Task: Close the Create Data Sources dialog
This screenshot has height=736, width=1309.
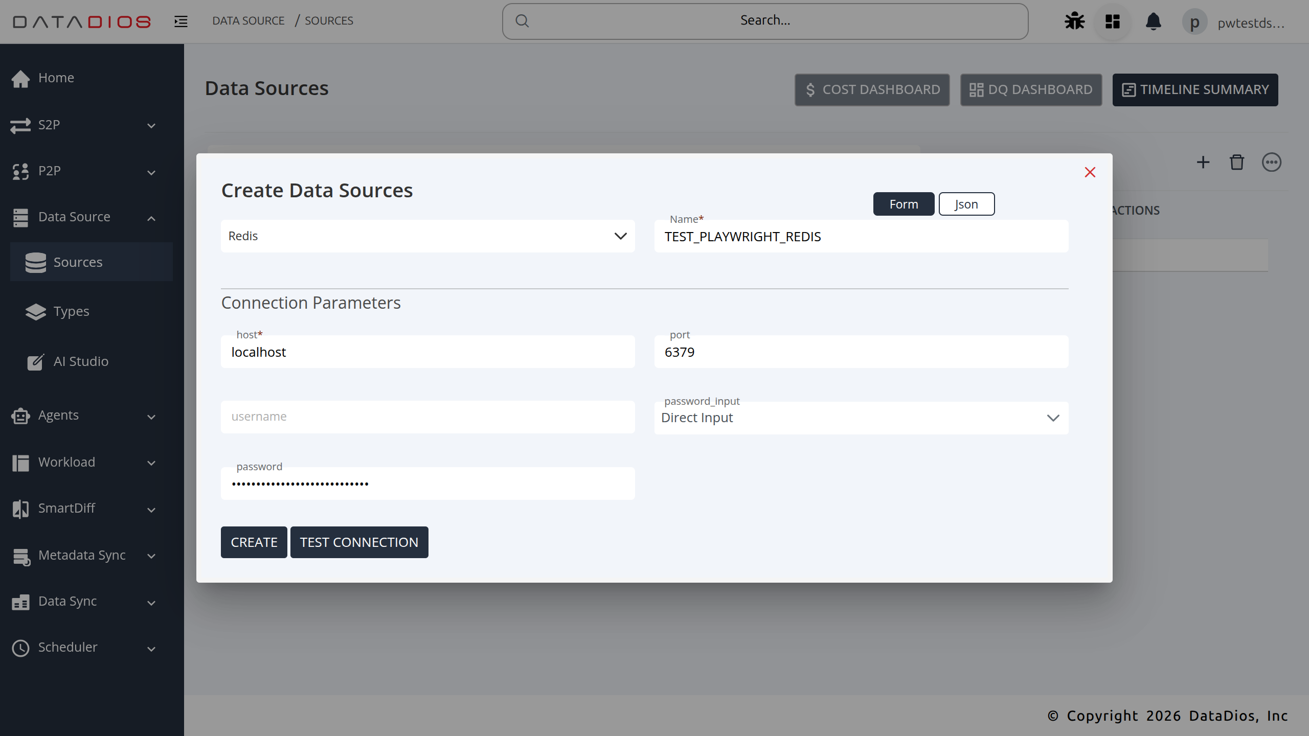Action: tap(1090, 172)
